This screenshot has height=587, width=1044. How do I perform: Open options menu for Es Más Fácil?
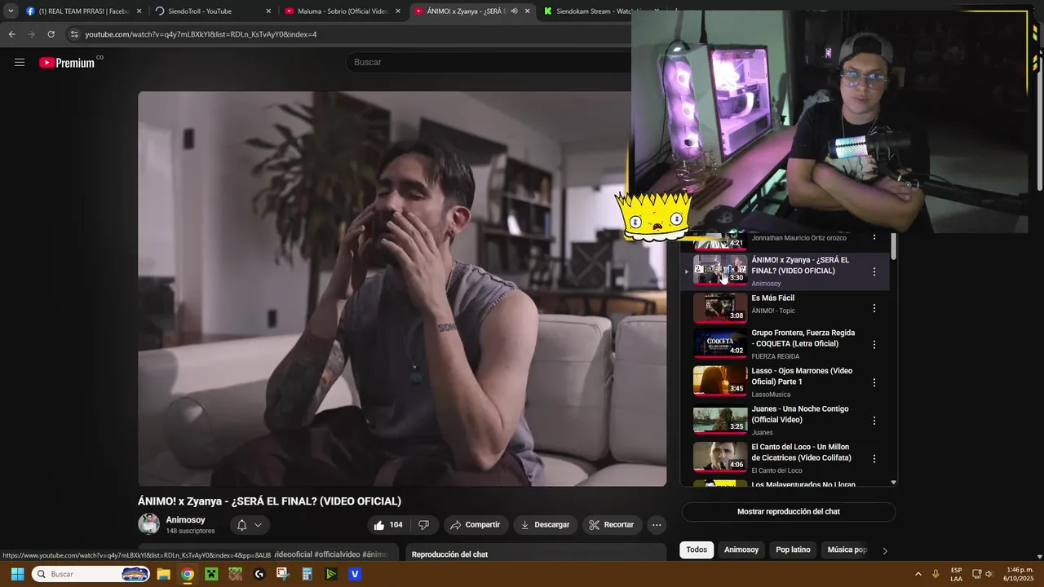[874, 309]
